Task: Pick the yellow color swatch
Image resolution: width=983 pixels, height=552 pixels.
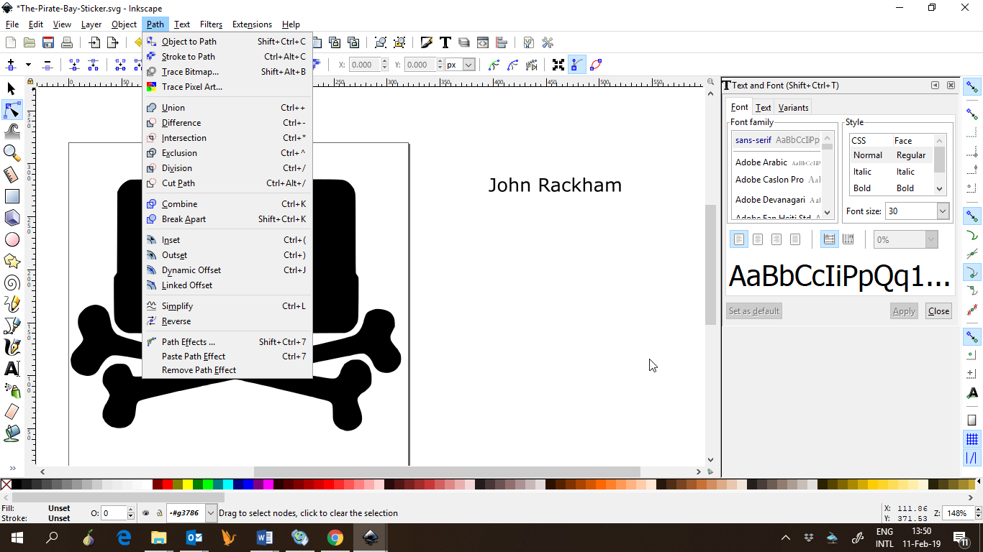Action: [x=187, y=485]
